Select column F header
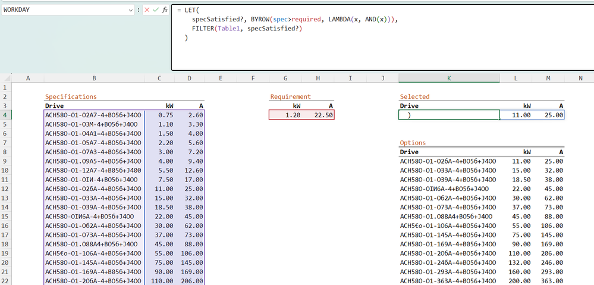 253,79
